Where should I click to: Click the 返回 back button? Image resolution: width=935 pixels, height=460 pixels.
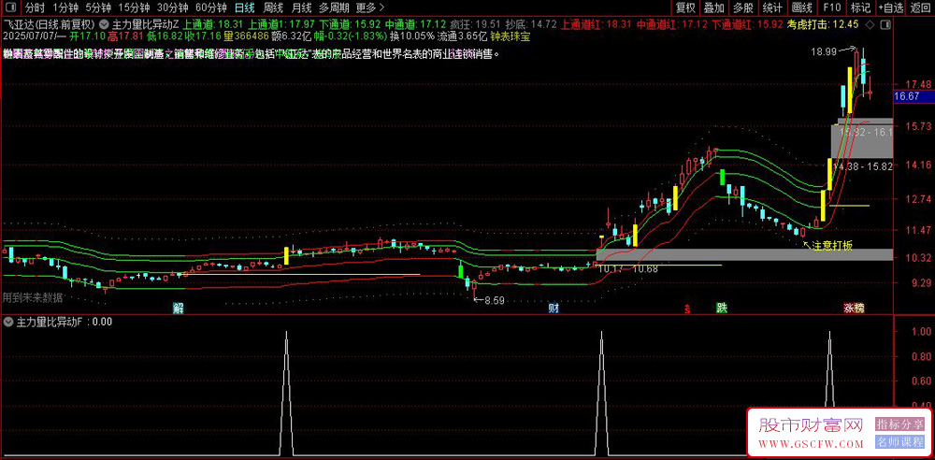click(920, 7)
